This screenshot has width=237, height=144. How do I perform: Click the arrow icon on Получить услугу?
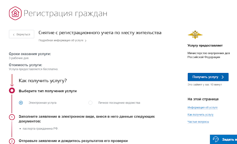(x=223, y=77)
